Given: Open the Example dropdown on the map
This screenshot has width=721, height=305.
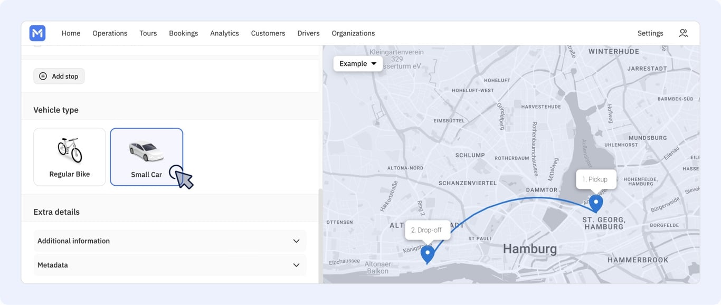Looking at the screenshot, I should [358, 63].
